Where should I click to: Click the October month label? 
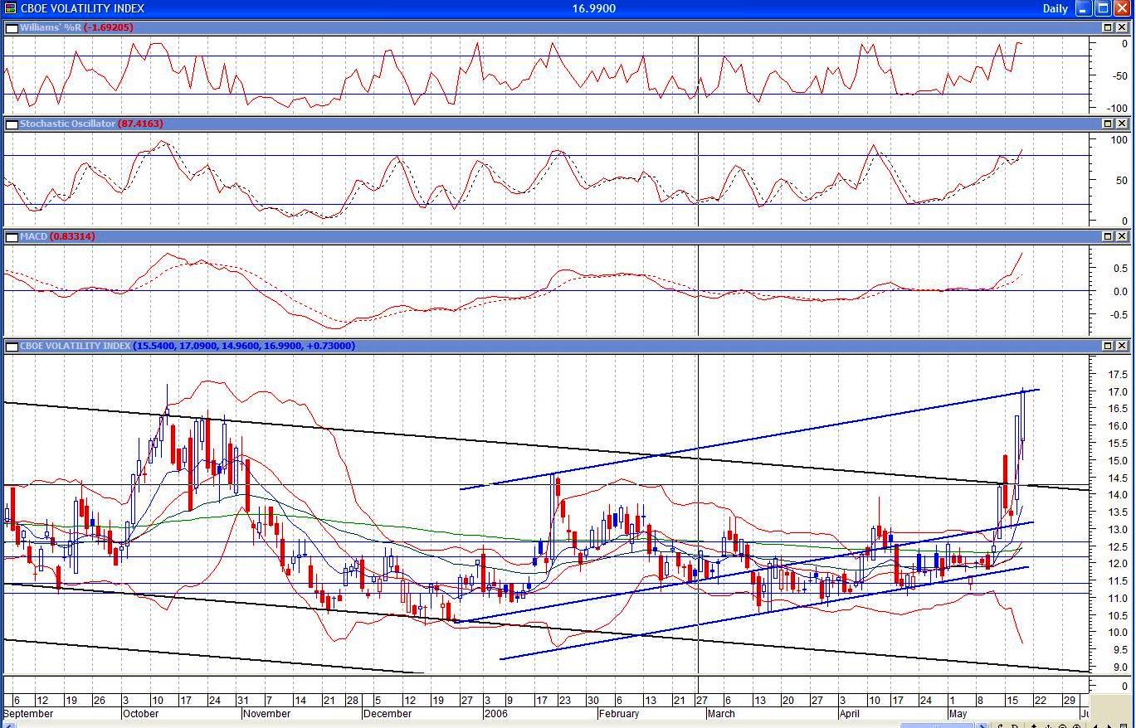[x=140, y=714]
